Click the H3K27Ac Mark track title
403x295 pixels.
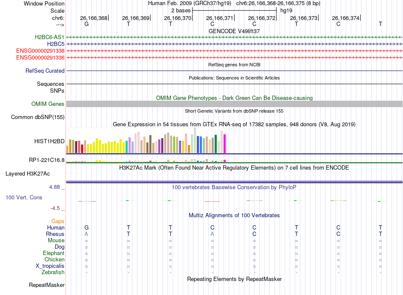234,168
